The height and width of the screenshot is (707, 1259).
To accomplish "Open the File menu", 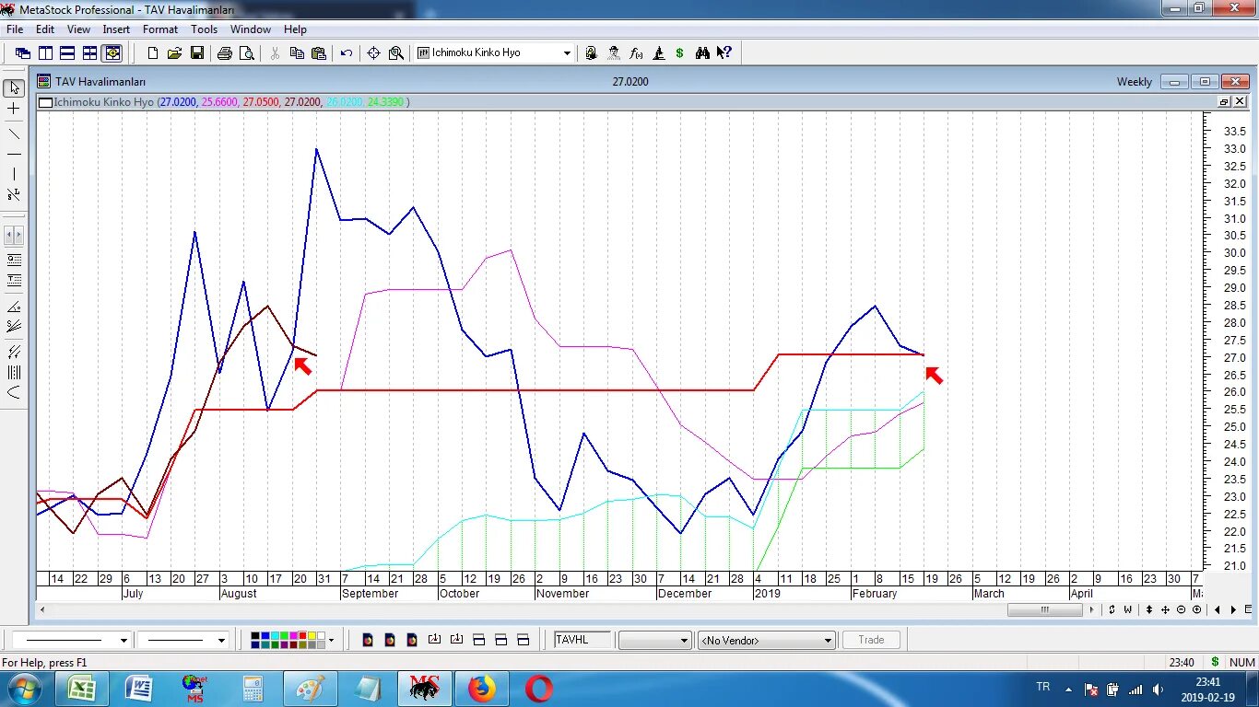I will tap(15, 29).
